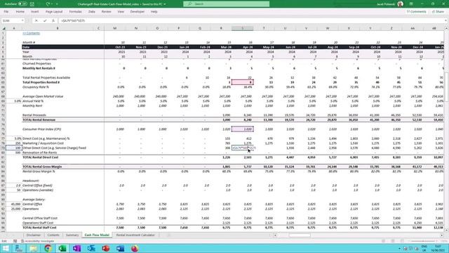
Task: Open PowerPoint from the taskbar
Action: (106, 248)
